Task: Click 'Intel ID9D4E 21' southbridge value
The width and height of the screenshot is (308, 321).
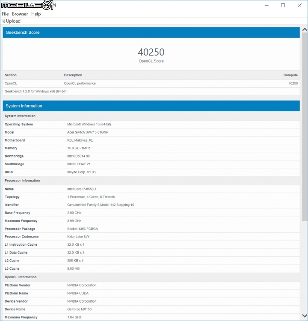Action: [79, 164]
